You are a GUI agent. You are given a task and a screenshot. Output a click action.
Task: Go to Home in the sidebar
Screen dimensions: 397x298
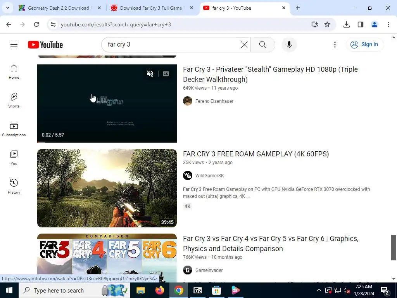pyautogui.click(x=14, y=72)
